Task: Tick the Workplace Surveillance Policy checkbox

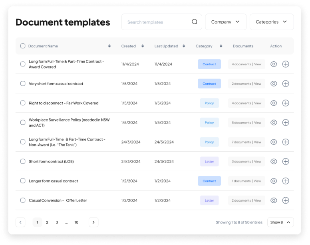Action: 23,122
